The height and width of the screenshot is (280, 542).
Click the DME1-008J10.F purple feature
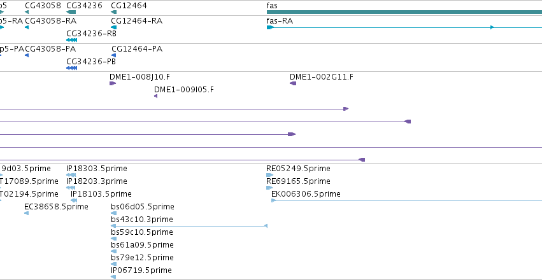113,83
